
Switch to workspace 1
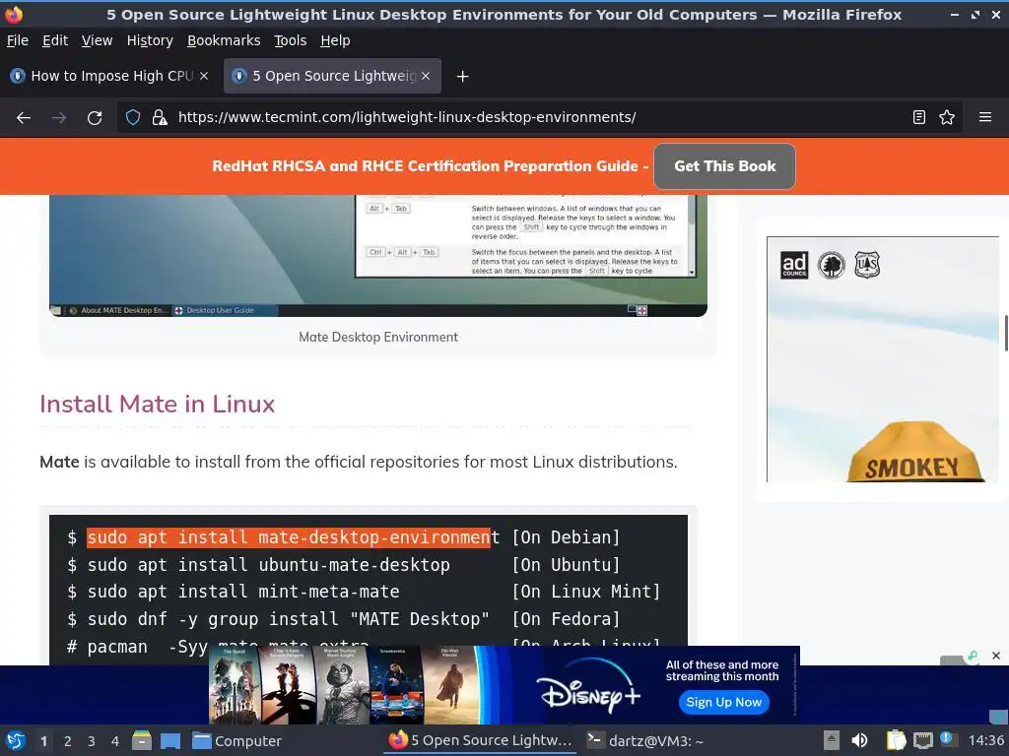pos(43,741)
